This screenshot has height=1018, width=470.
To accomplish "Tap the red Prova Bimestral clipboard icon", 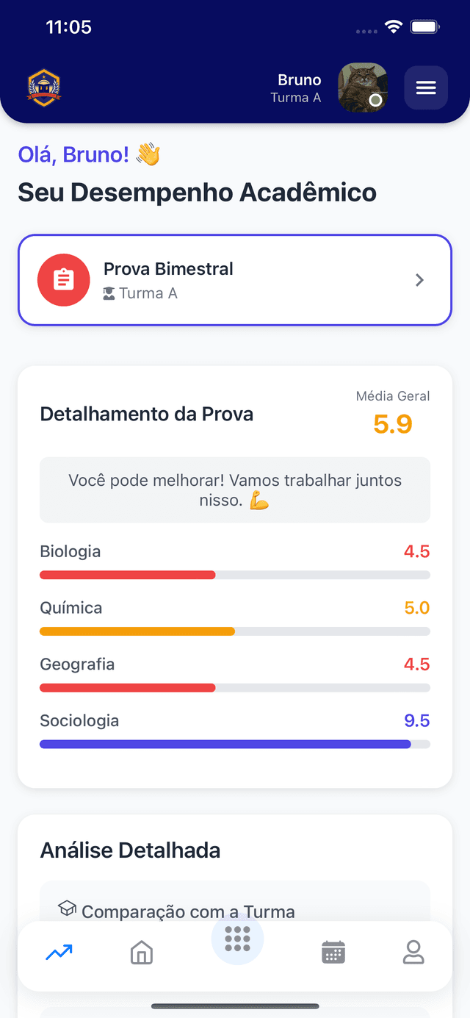I will (x=64, y=280).
